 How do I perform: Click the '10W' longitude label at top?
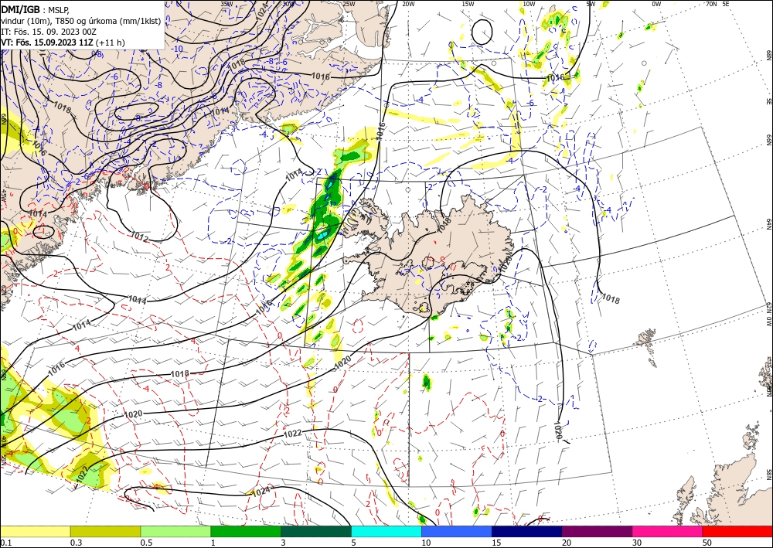pos(529,4)
